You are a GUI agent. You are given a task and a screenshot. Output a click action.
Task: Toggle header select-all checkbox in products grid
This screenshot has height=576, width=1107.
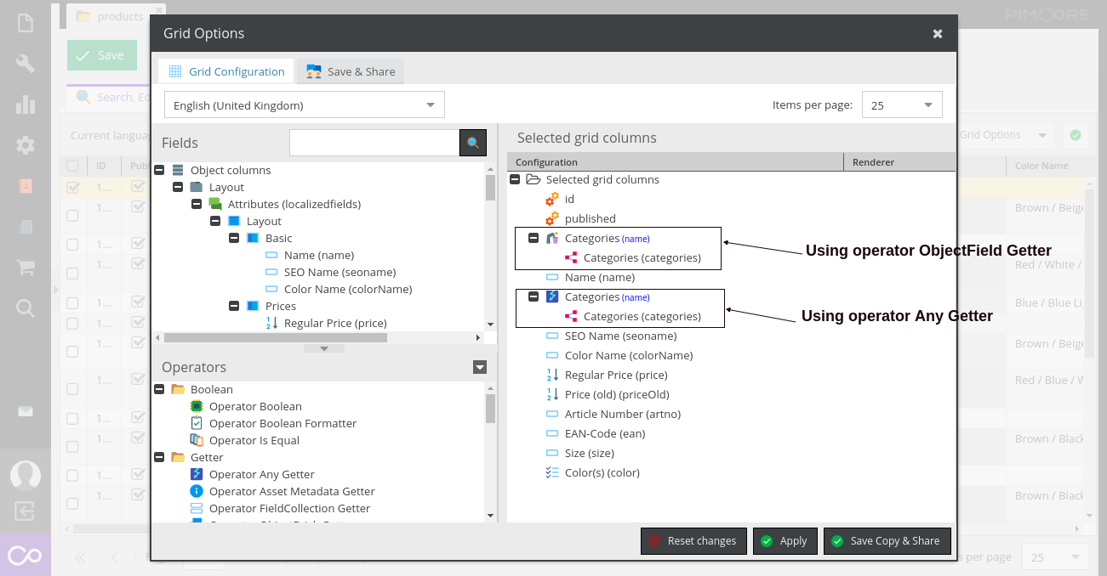tap(73, 166)
